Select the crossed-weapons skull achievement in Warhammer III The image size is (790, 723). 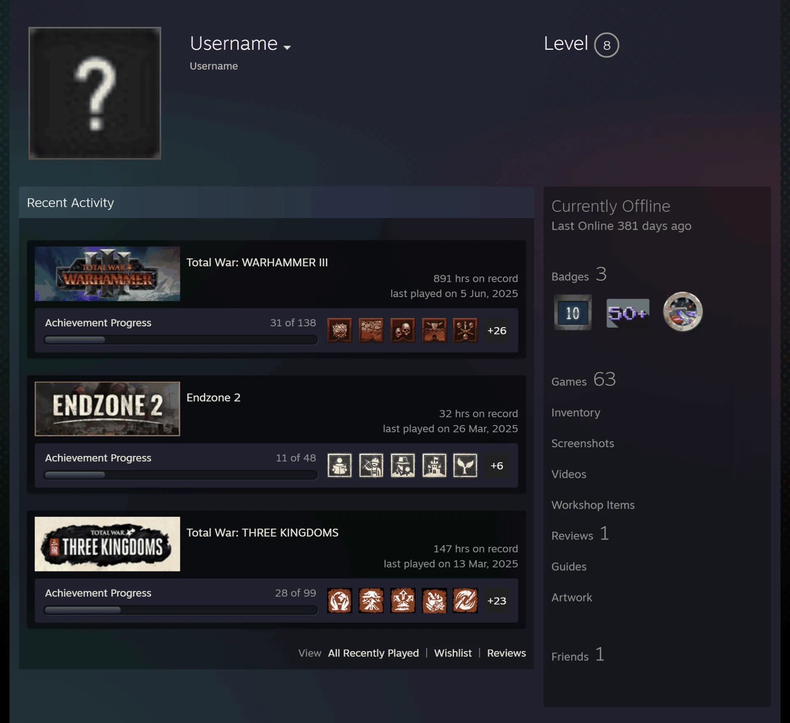pos(465,330)
